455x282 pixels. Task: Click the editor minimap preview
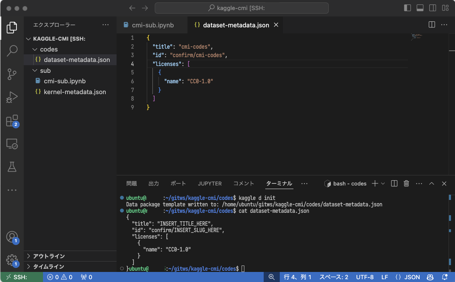[x=416, y=37]
